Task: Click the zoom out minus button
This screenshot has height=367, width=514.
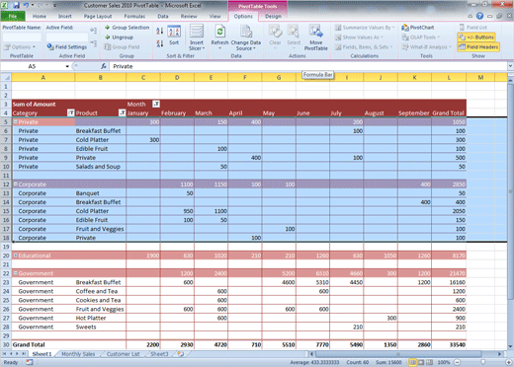Action: [x=458, y=362]
